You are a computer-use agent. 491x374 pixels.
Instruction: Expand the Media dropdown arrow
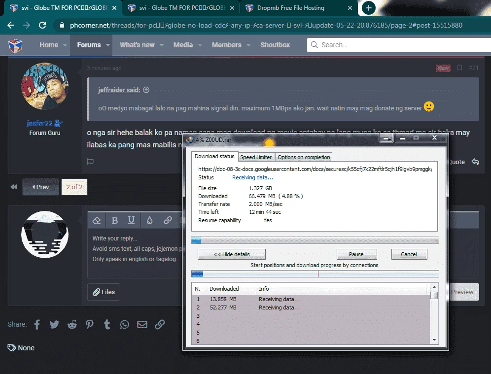pyautogui.click(x=200, y=45)
